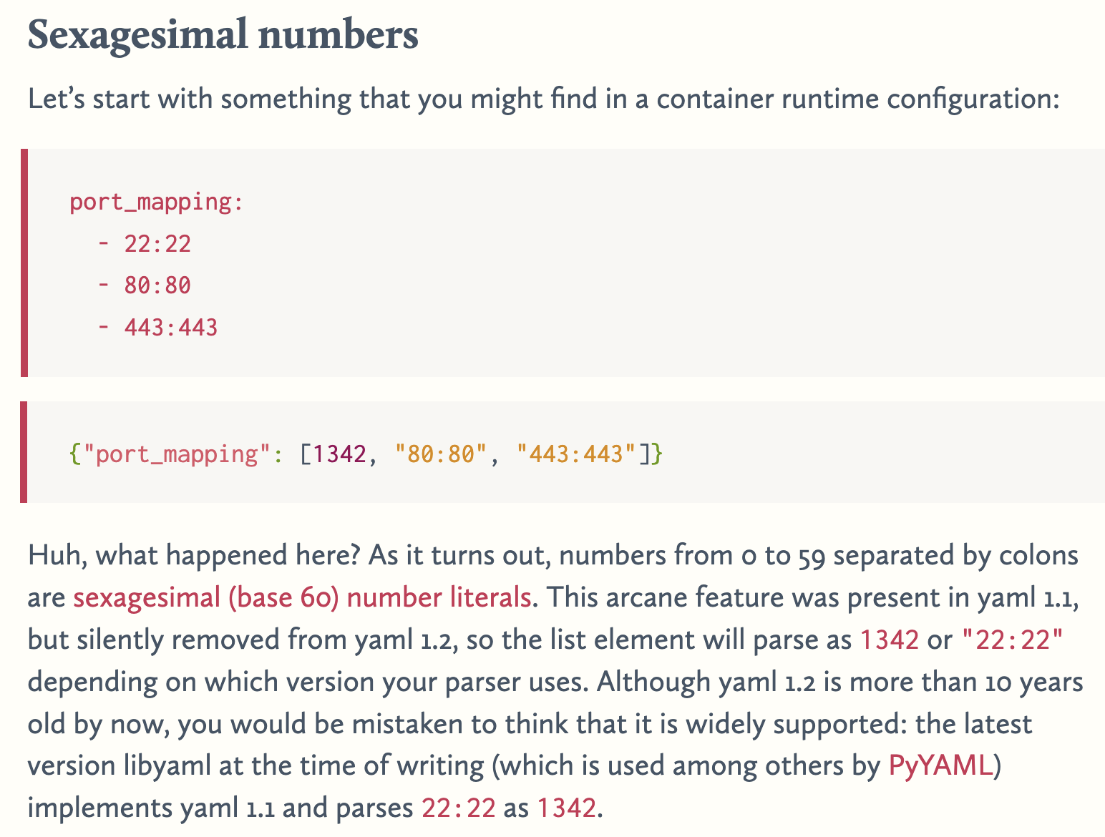Click the 22:22 list entry in YAML

coord(157,244)
